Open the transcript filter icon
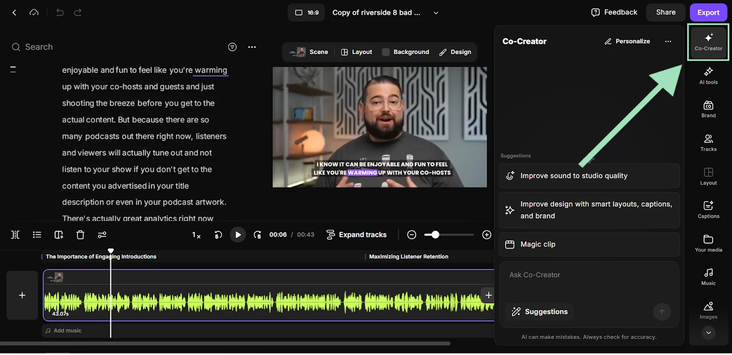Image resolution: width=732 pixels, height=355 pixels. [232, 47]
